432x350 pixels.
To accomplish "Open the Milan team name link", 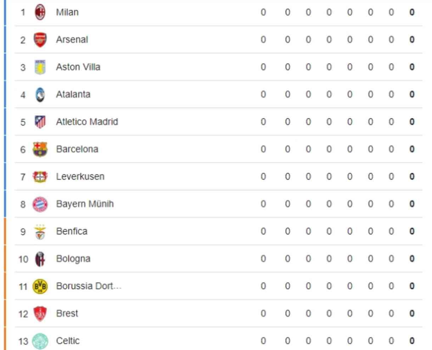I will (67, 12).
